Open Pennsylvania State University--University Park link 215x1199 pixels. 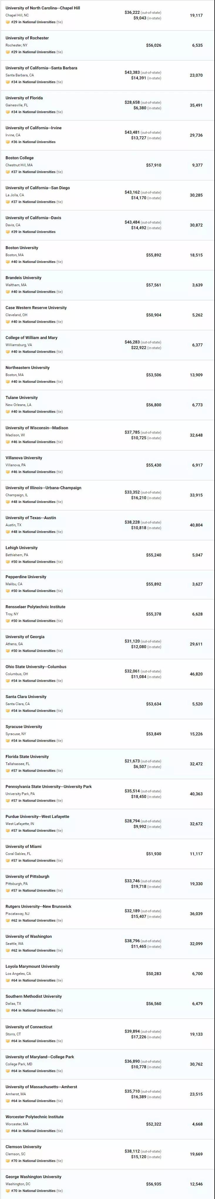(49, 787)
